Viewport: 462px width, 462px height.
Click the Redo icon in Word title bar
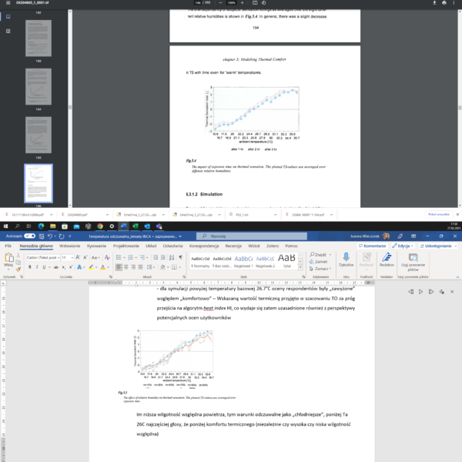(62, 236)
